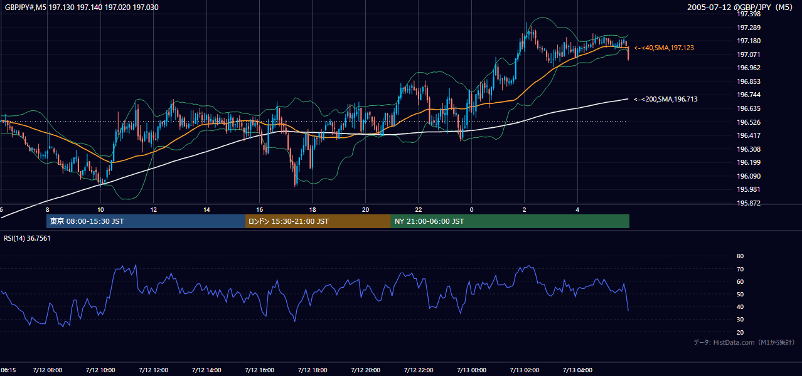The image size is (802, 376).
Task: Click price axis label 196.090
Action: pyautogui.click(x=749, y=176)
